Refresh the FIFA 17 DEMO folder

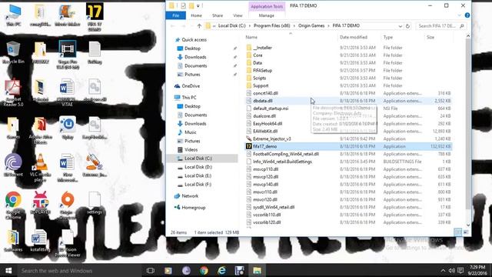(x=407, y=25)
